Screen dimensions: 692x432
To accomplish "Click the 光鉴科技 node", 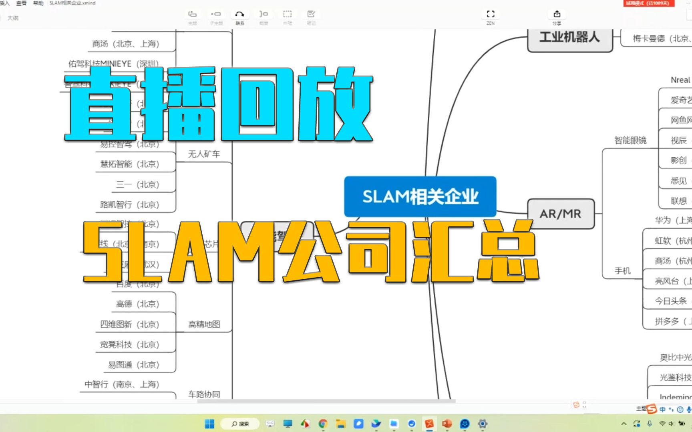I will (x=676, y=377).
